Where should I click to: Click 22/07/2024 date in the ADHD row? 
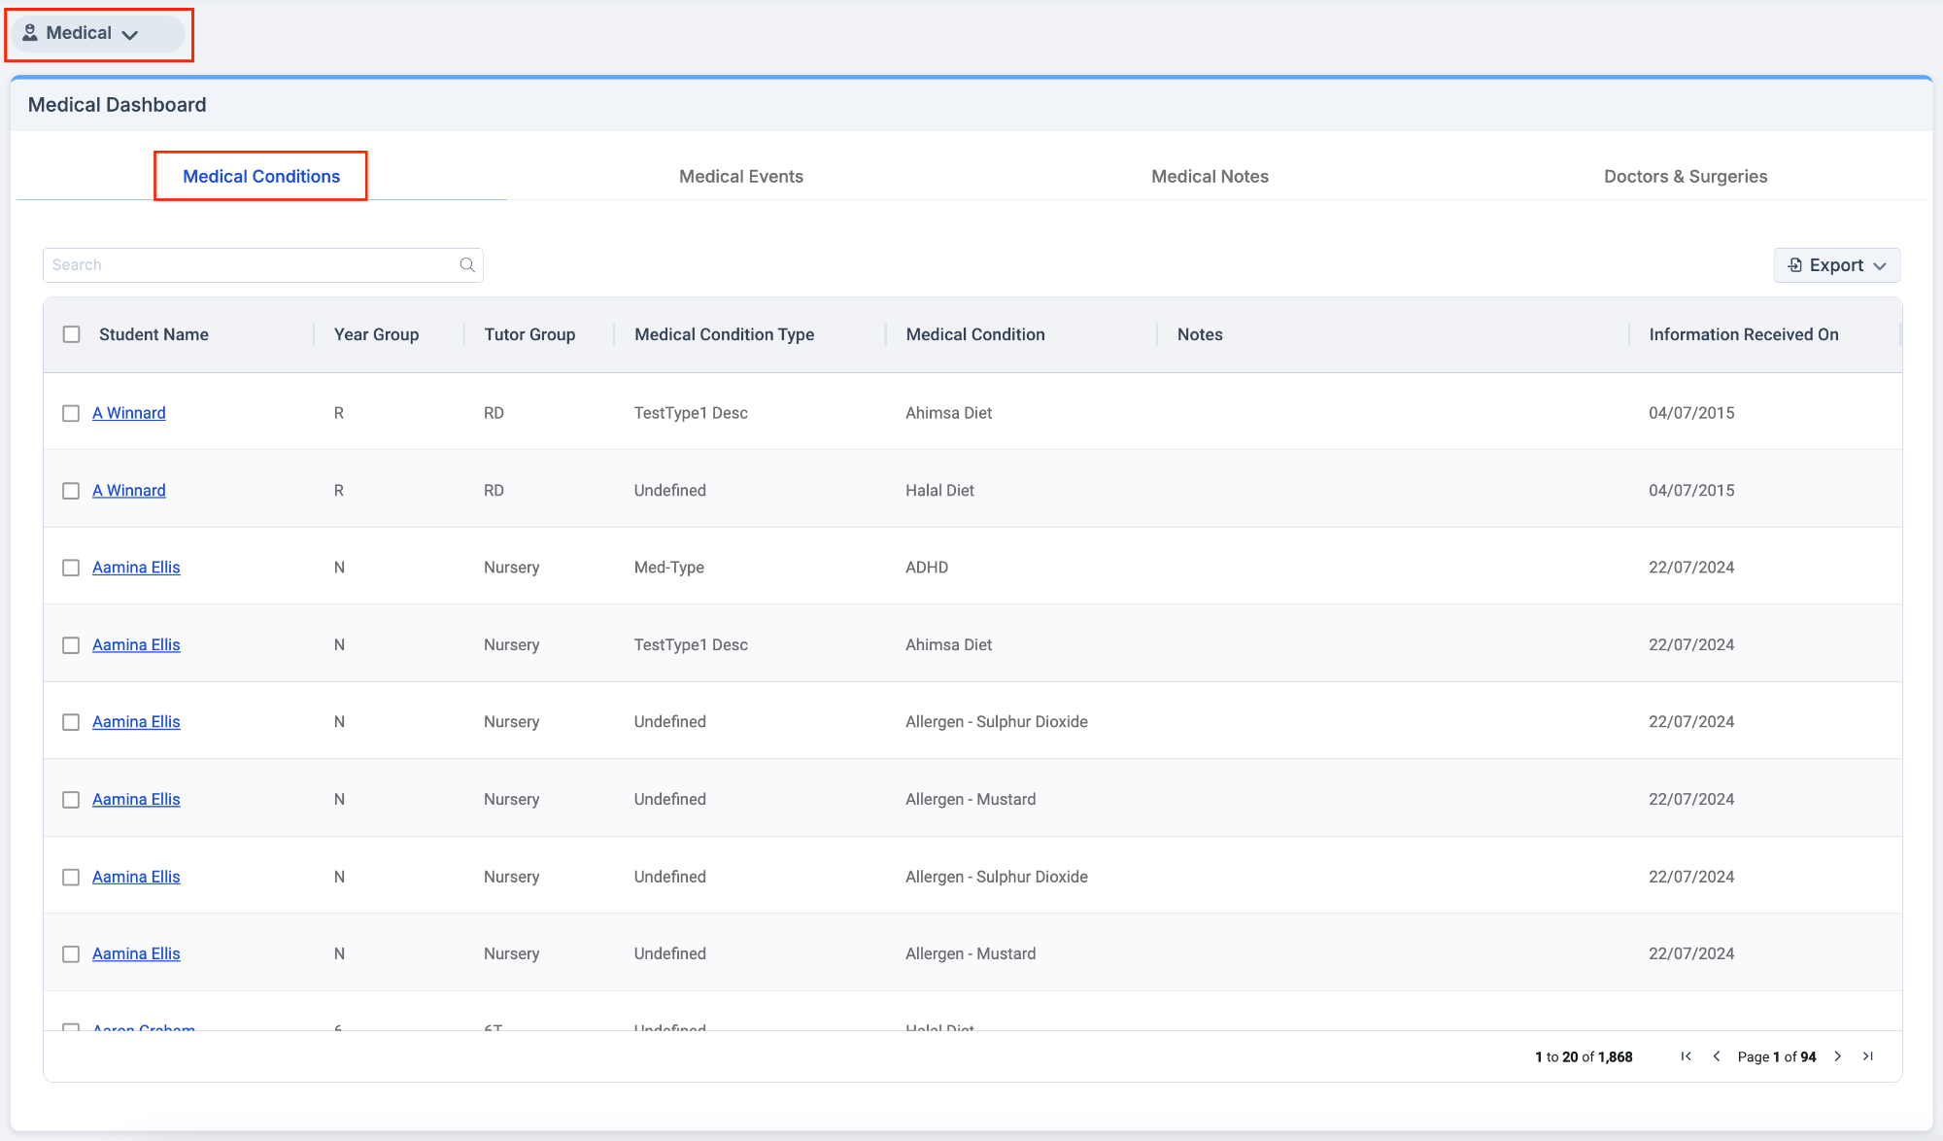coord(1691,568)
